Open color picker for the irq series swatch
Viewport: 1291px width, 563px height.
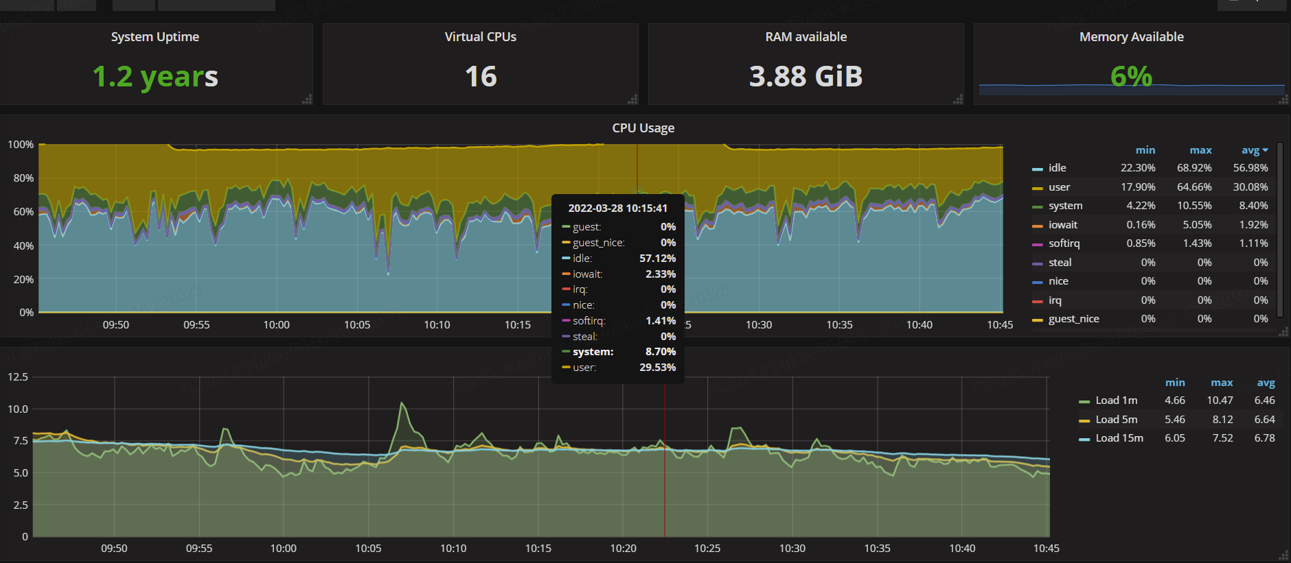1038,301
